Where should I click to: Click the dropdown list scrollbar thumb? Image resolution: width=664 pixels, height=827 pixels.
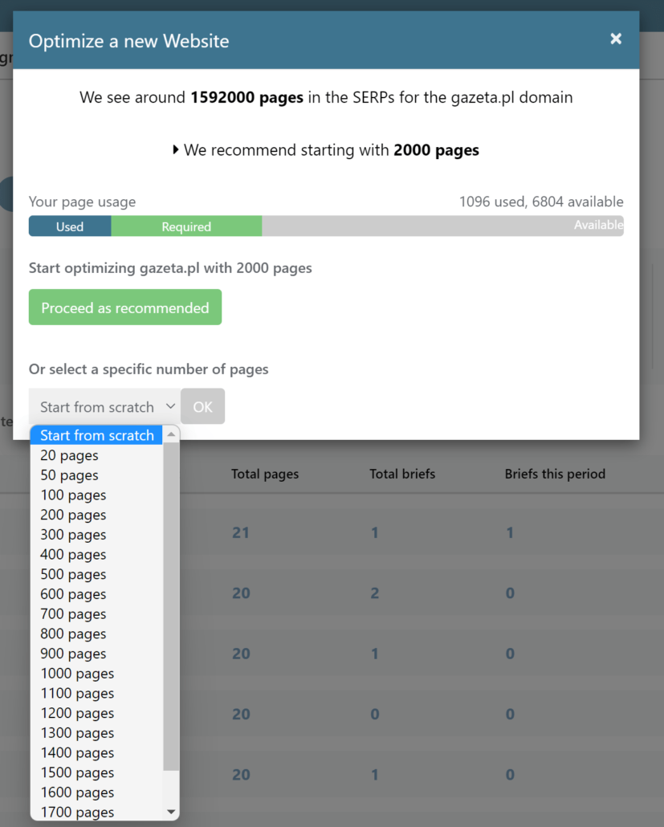pos(171,606)
